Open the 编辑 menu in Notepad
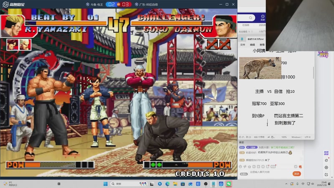The height and width of the screenshot is (188, 334). [x=253, y=45]
